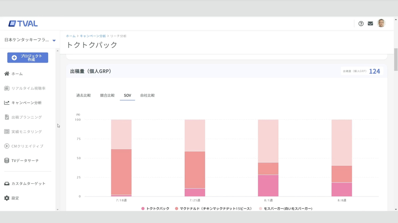398x223 pixels.
Task: Select the SOV tab
Action: (x=127, y=95)
